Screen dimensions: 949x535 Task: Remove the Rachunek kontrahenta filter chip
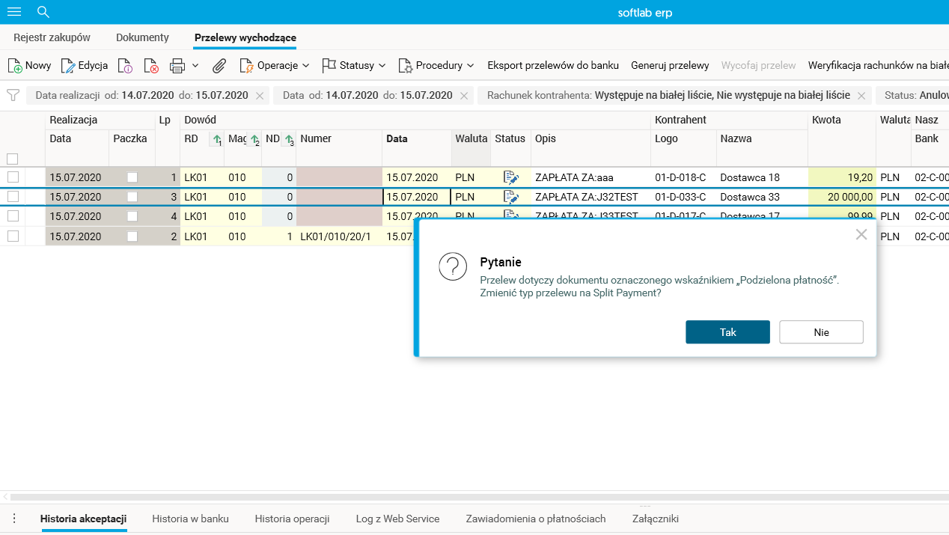click(861, 96)
